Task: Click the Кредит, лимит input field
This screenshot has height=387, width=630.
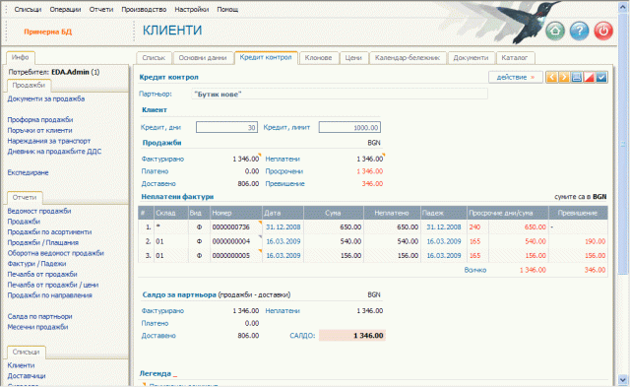Action: [x=349, y=127]
